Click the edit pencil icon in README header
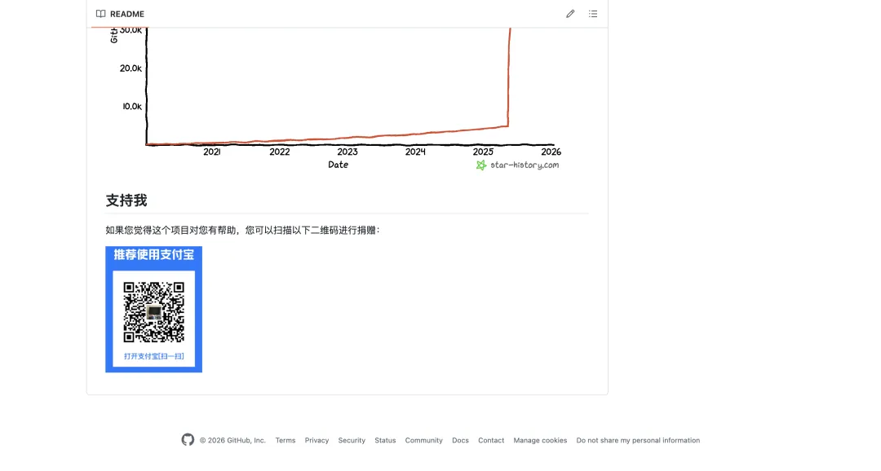This screenshot has width=881, height=471. point(570,14)
